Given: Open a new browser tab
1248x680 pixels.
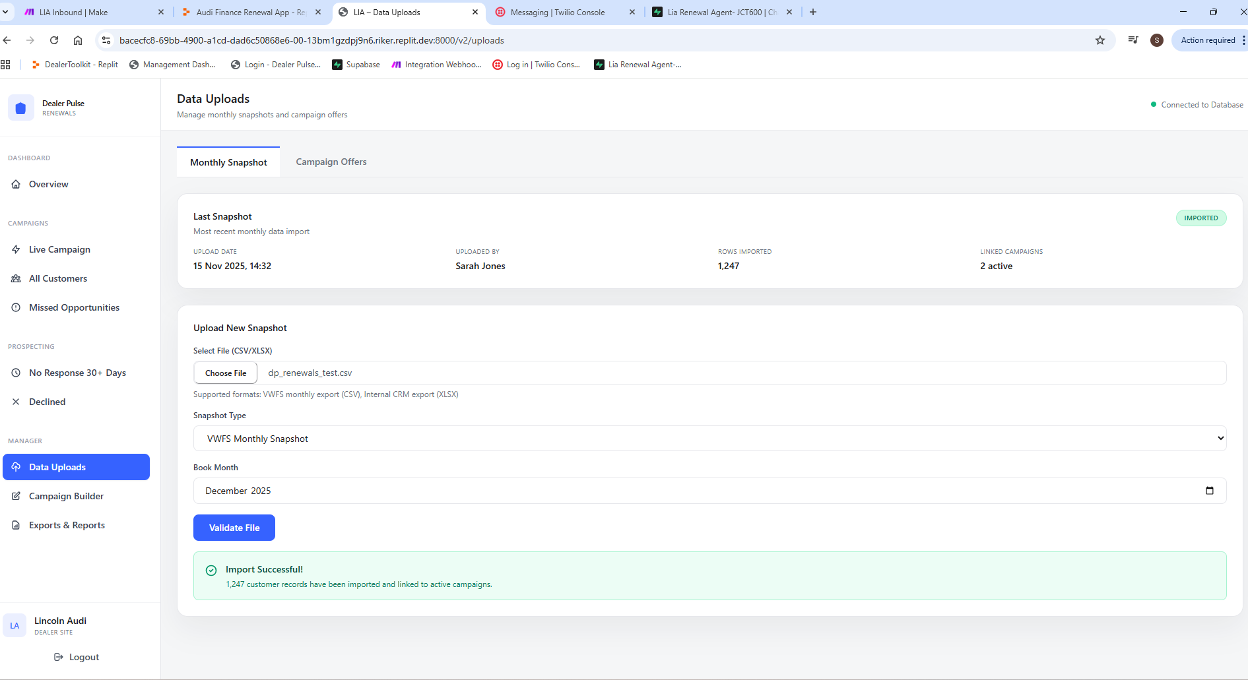Looking at the screenshot, I should (x=813, y=12).
